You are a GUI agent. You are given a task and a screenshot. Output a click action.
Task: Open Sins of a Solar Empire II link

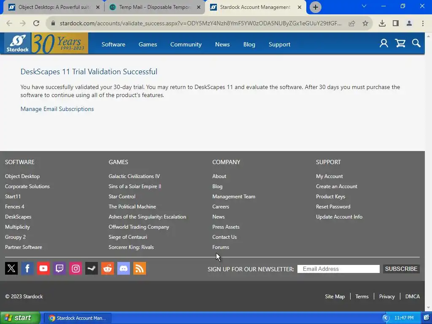click(x=135, y=186)
